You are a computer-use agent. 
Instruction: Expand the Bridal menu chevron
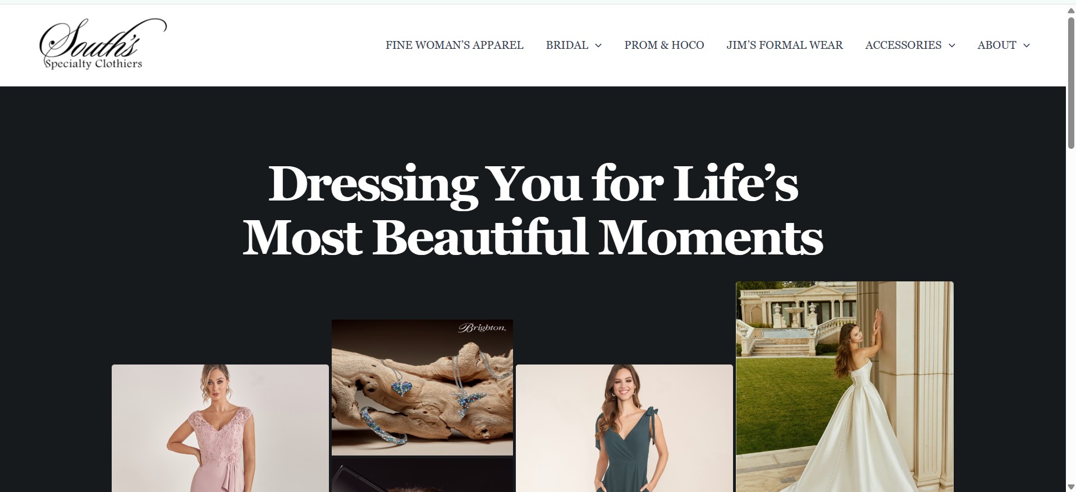point(598,45)
